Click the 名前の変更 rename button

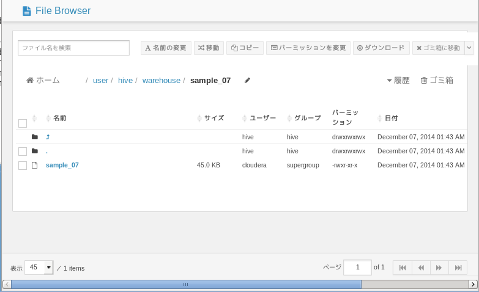coord(166,48)
